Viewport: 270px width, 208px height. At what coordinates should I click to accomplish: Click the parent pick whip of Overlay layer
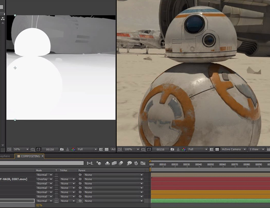pyautogui.click(x=80, y=179)
